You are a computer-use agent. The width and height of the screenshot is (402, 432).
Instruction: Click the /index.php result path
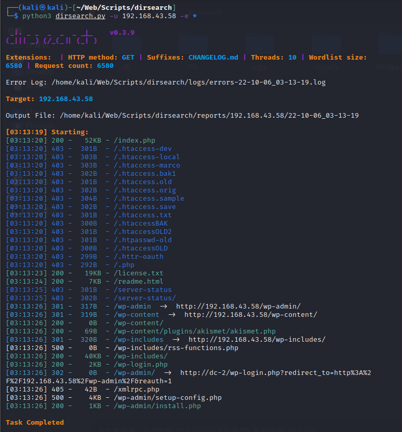click(134, 141)
